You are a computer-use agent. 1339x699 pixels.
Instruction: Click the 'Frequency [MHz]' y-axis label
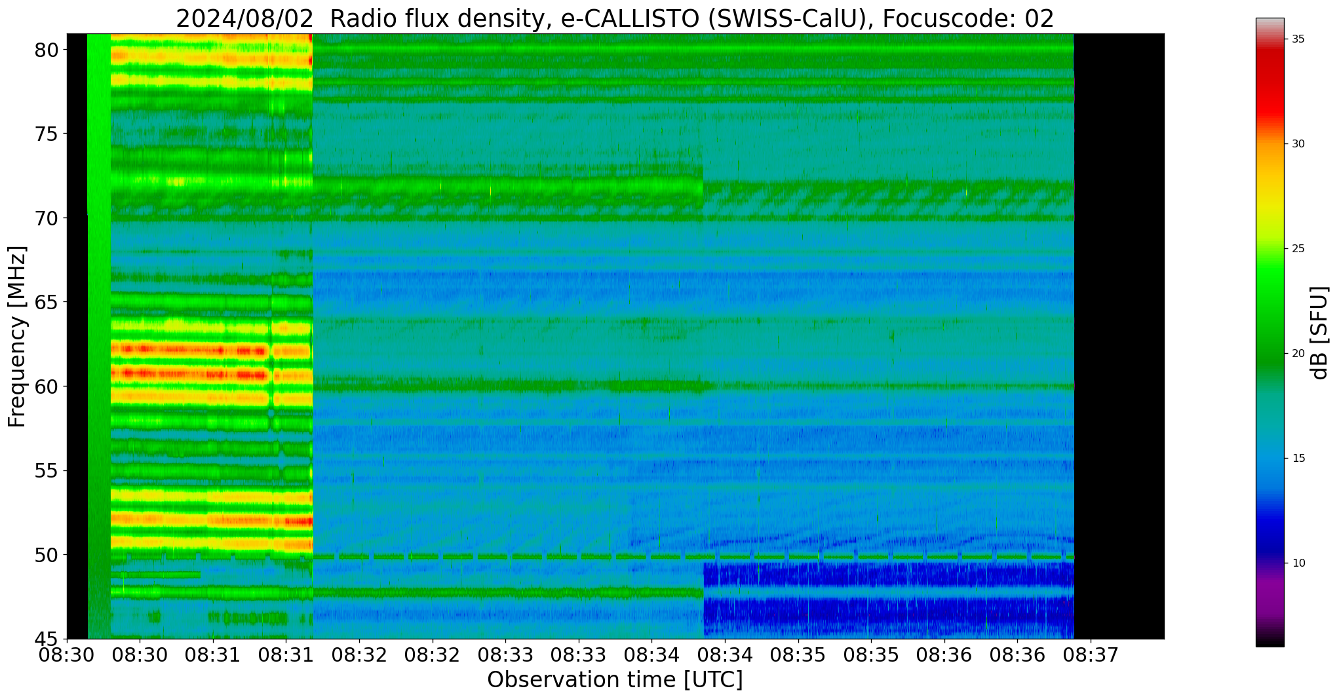click(16, 337)
